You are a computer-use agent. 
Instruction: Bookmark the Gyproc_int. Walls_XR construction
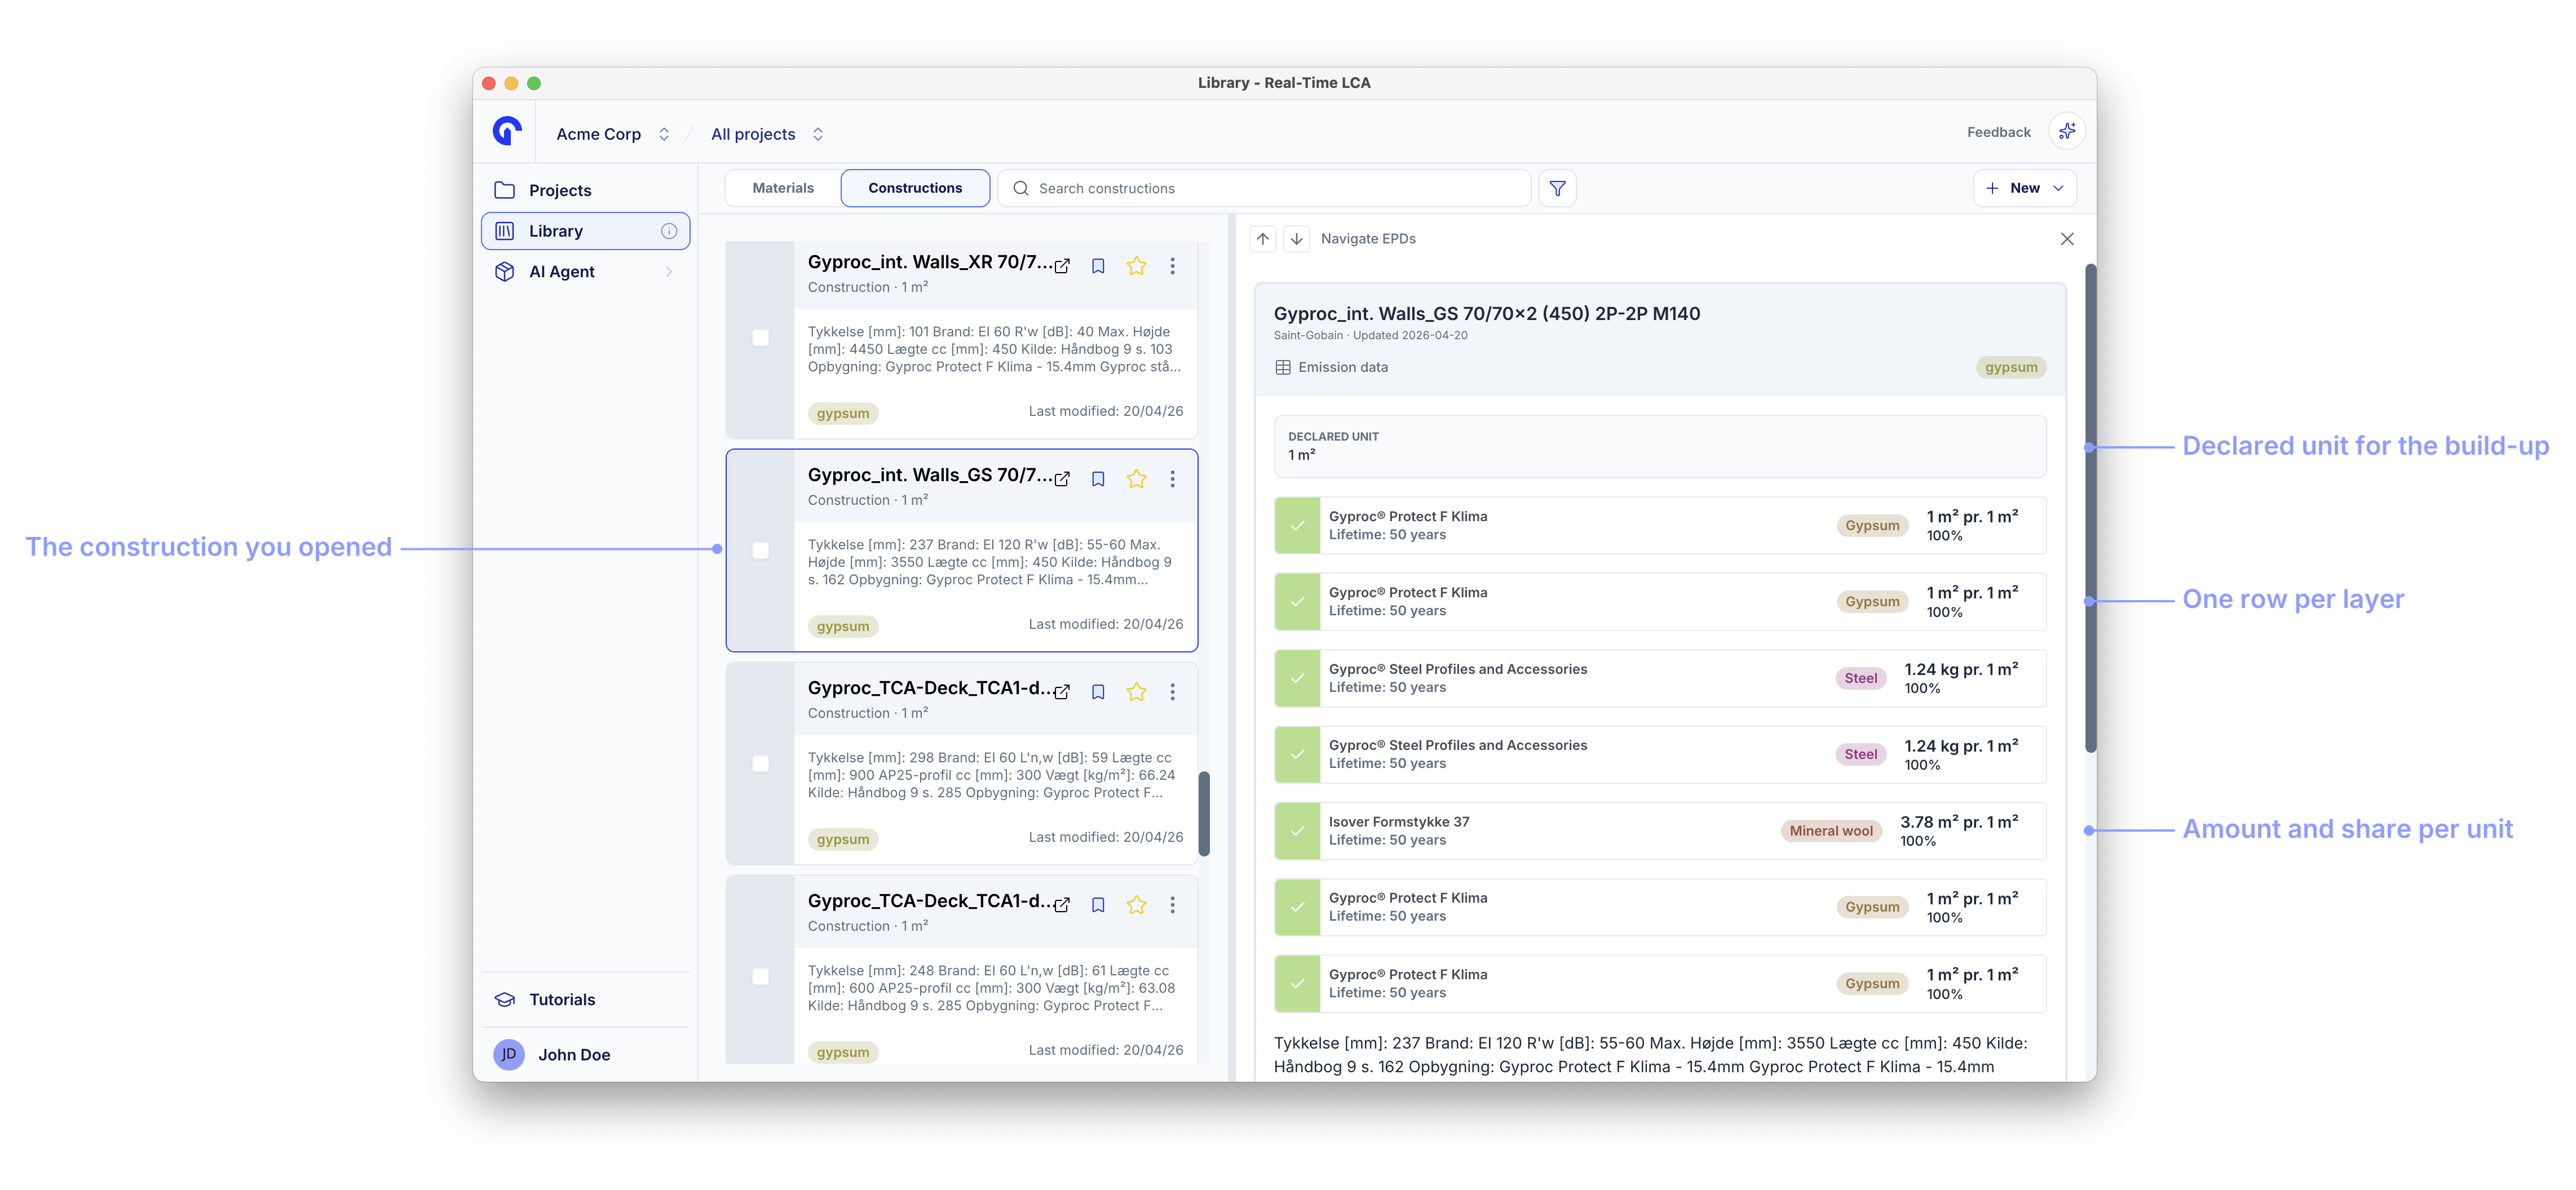[x=1098, y=266]
